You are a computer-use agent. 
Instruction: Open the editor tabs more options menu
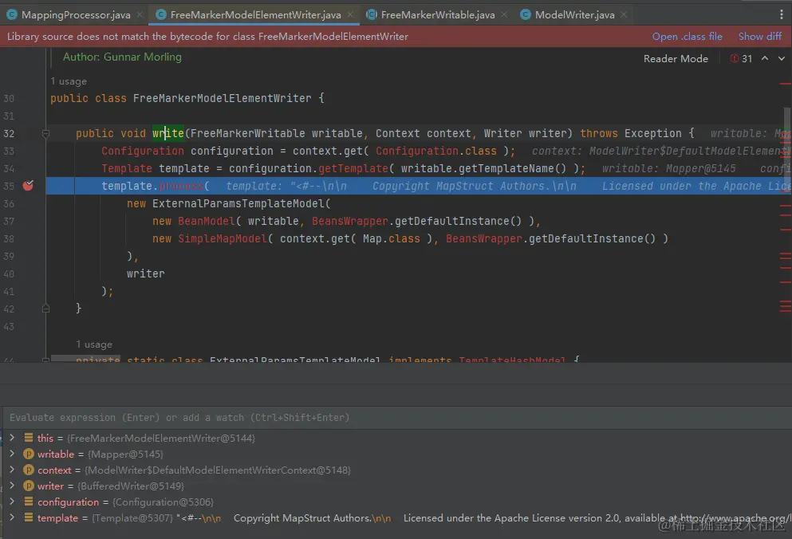click(781, 14)
